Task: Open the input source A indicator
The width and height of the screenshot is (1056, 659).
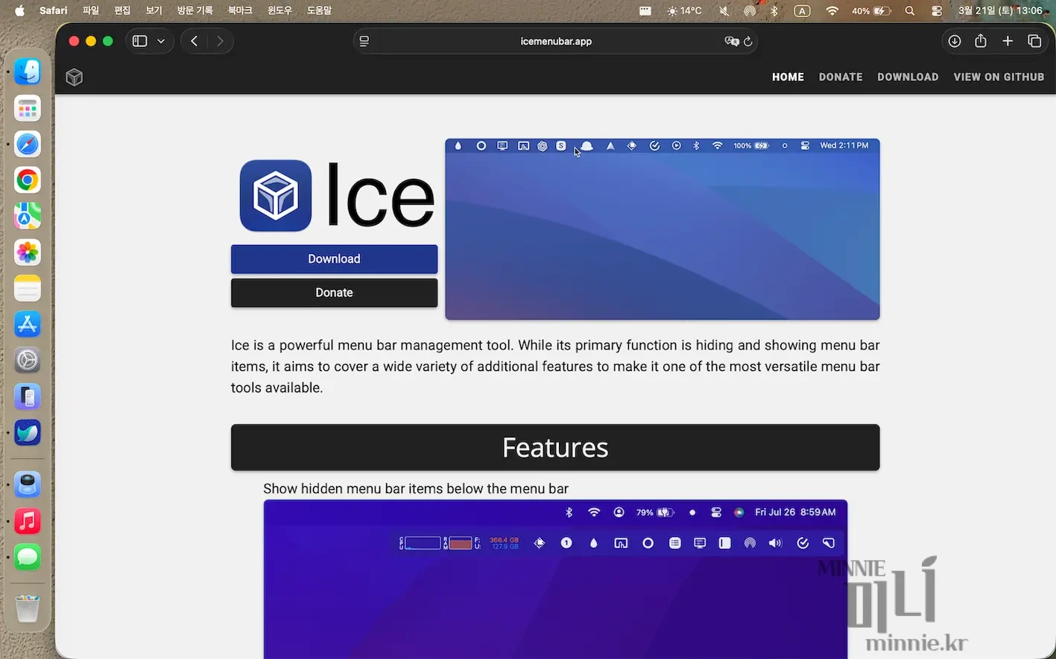Action: (x=802, y=10)
